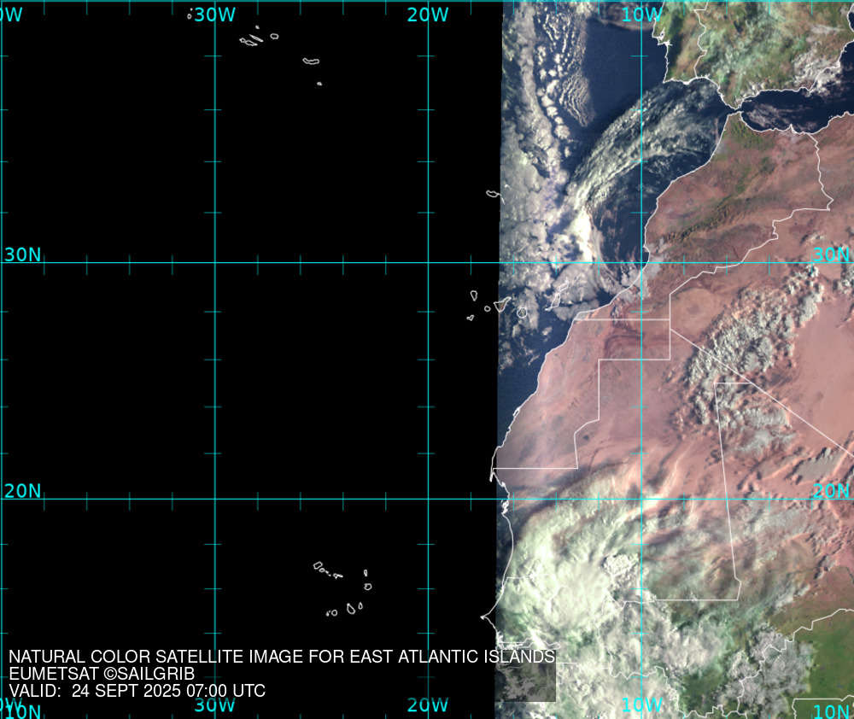Click the 'EUMETSAT ©SAILGRIB' credit text

coord(102,674)
